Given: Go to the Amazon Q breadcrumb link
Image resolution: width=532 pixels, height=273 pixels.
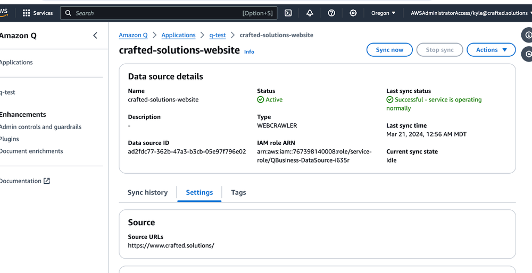Looking at the screenshot, I should point(133,35).
